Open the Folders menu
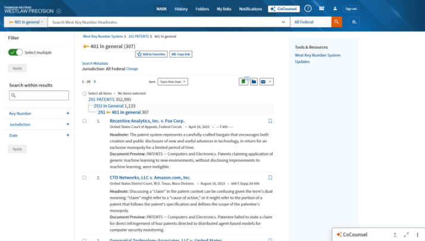This screenshot has width=425, height=241. [x=202, y=9]
